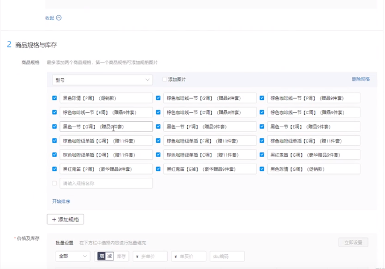The width and height of the screenshot is (385, 269).
Task: Deselect 棕色咖啡线单插【C调】 checkbox
Action: [x=158, y=154]
